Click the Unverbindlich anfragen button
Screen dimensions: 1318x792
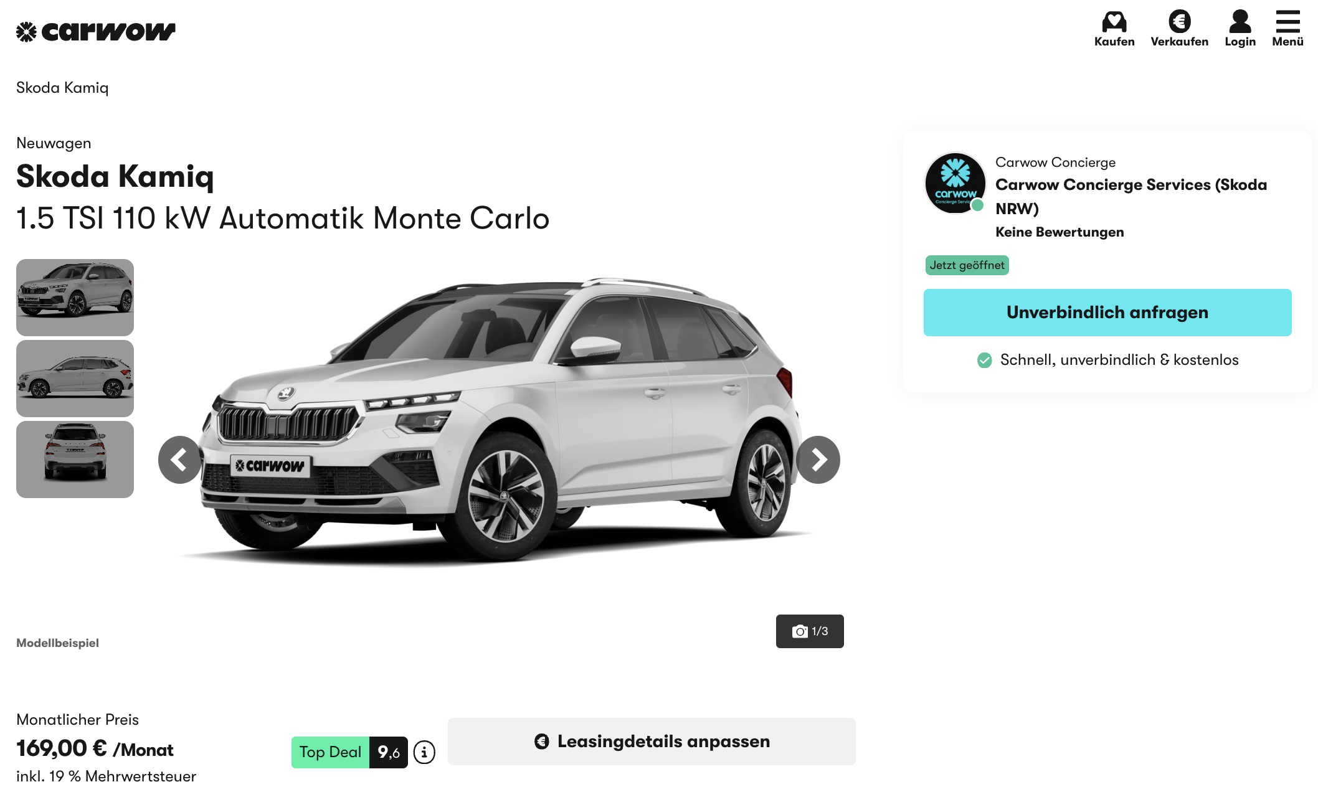pos(1107,313)
